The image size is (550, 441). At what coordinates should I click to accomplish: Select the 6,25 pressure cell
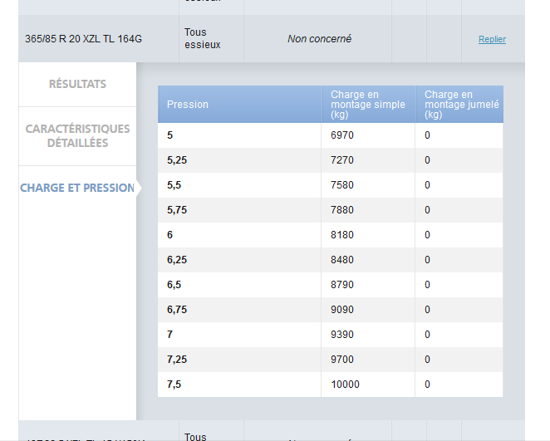[x=177, y=260]
